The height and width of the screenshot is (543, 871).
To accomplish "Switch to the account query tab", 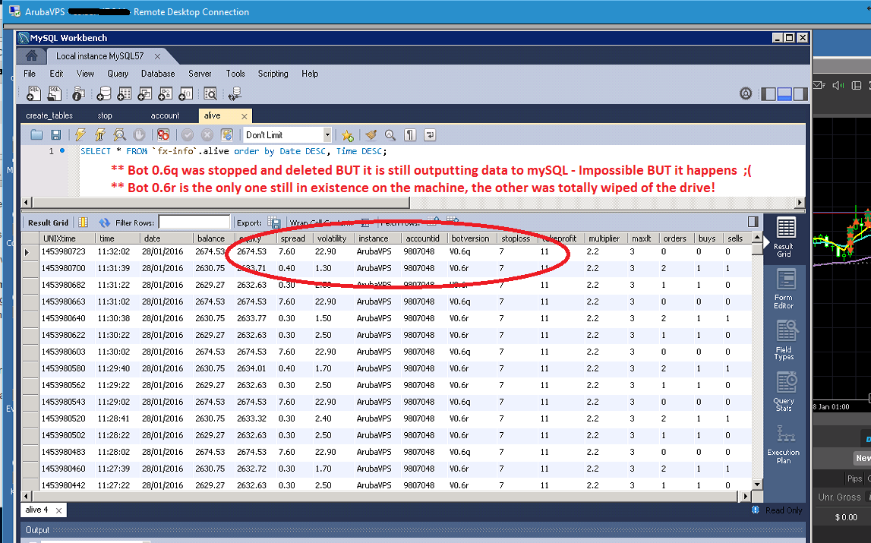I will pyautogui.click(x=165, y=115).
